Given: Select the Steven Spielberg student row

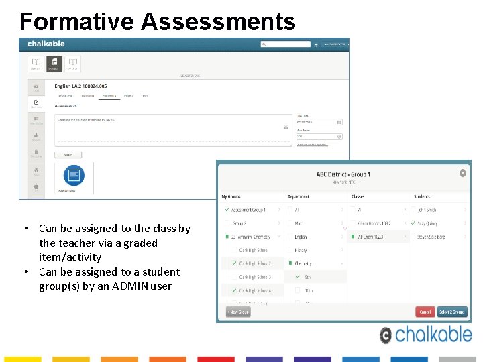Looking at the screenshot, I should [439, 237].
